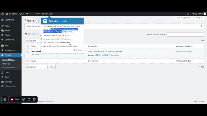Check the User Switch plugin checkbox
Image resolution: width=207 pixels, height=116 pixels.
point(27,51)
